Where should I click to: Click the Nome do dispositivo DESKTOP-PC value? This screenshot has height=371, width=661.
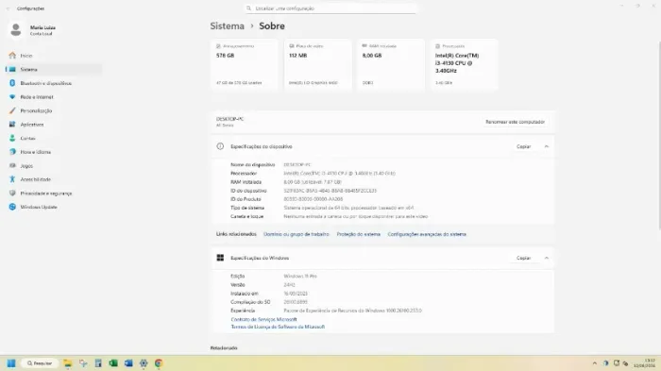point(297,165)
